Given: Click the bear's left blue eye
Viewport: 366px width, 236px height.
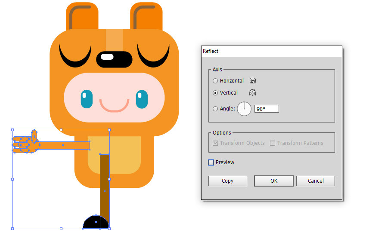Looking at the screenshot, I should [87, 99].
